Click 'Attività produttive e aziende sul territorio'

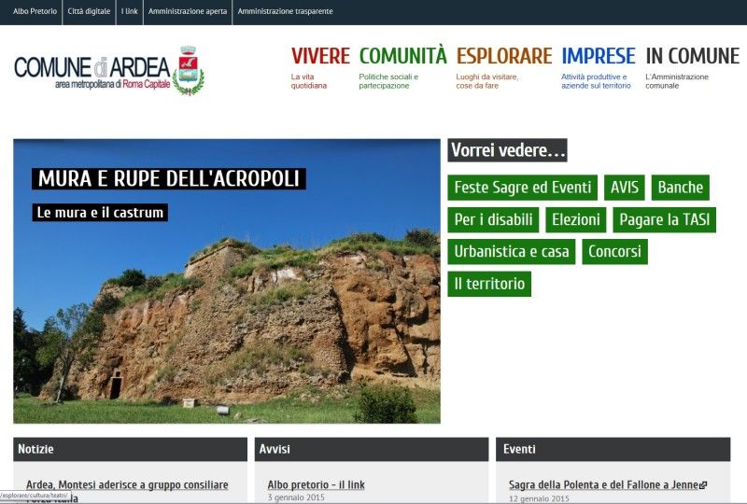[x=596, y=81]
